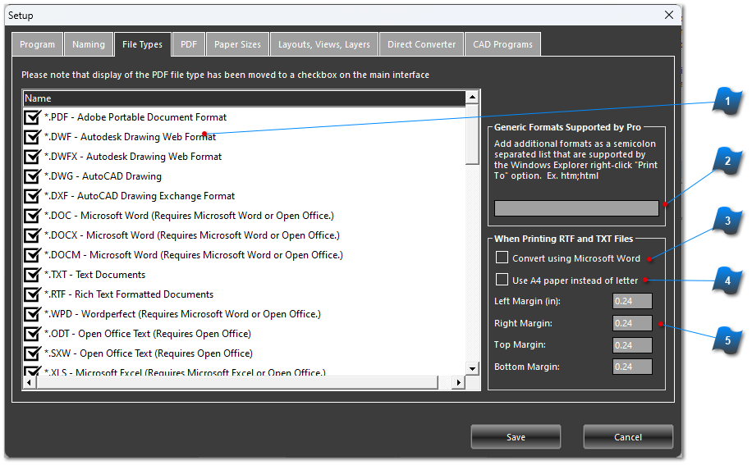Click the horizontal scroll left arrow
Image resolution: width=752 pixels, height=465 pixels.
click(30, 383)
